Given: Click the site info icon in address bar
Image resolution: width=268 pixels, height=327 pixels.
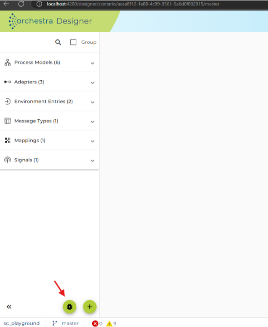Looking at the screenshot, I should [x=39, y=4].
